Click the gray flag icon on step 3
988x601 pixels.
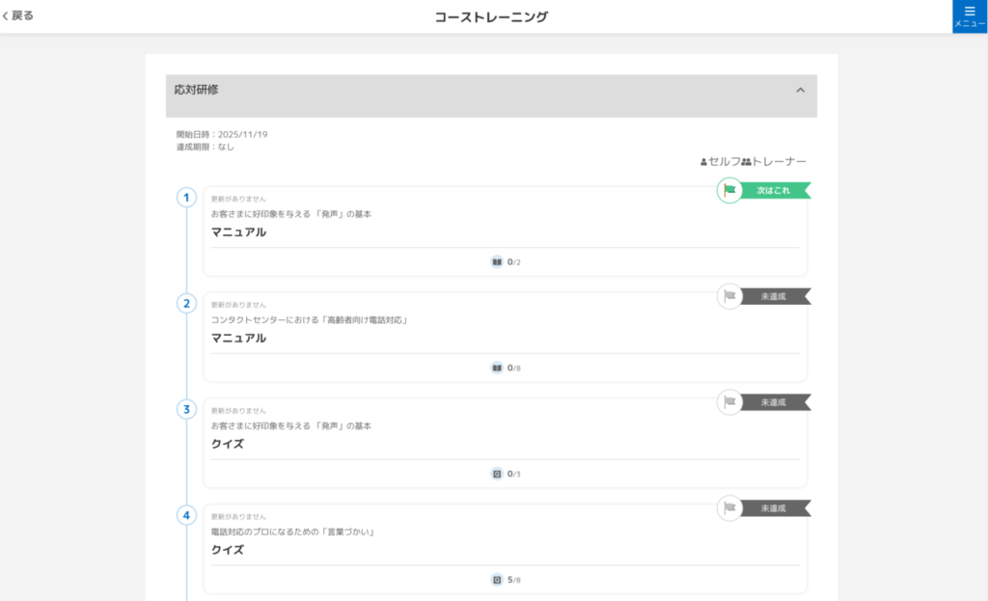729,402
